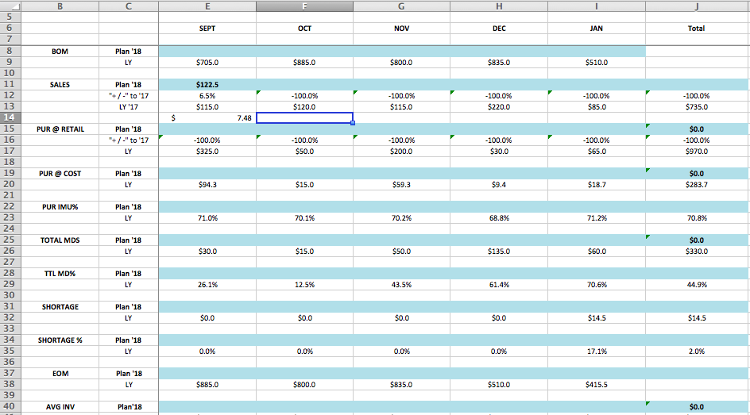Click the 61.4% markdown percent cell
This screenshot has width=750, height=415.
pos(499,284)
